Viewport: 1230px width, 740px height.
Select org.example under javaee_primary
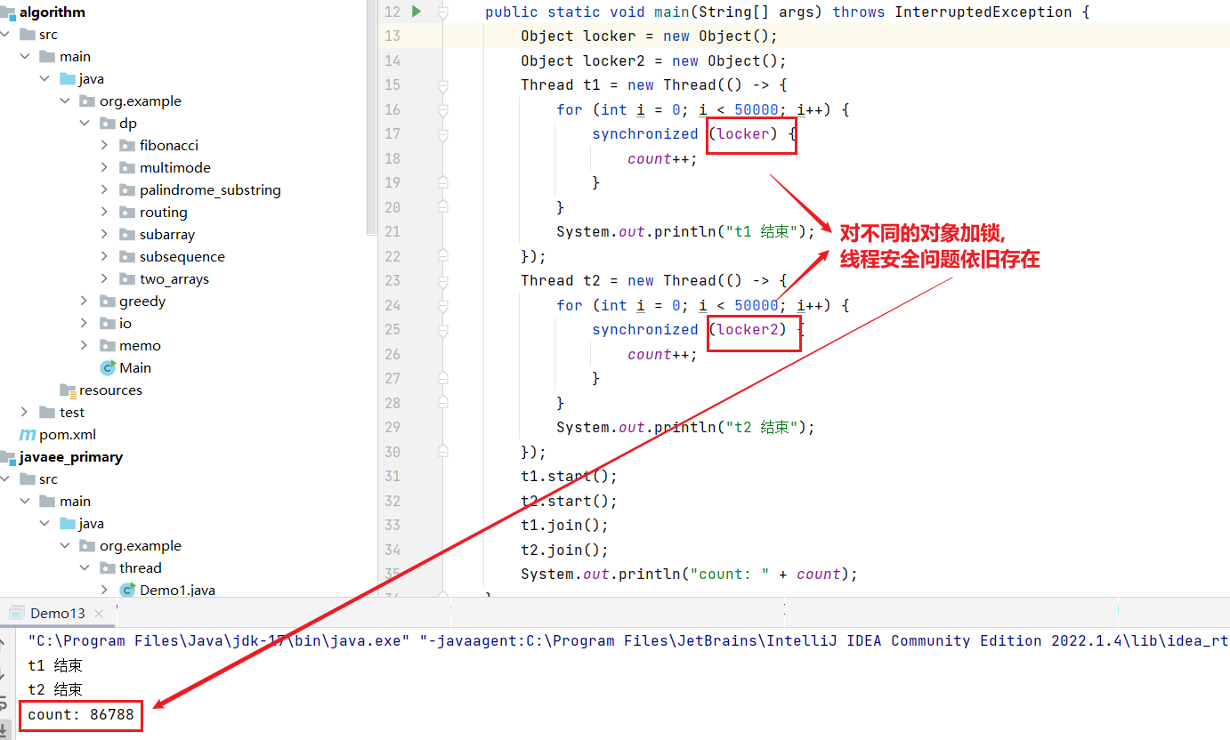(141, 545)
